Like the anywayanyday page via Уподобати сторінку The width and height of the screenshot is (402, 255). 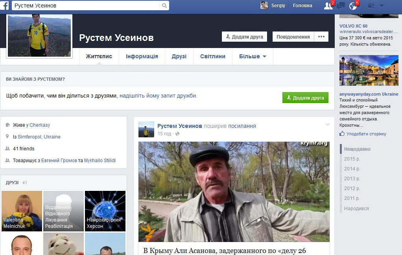point(366,134)
